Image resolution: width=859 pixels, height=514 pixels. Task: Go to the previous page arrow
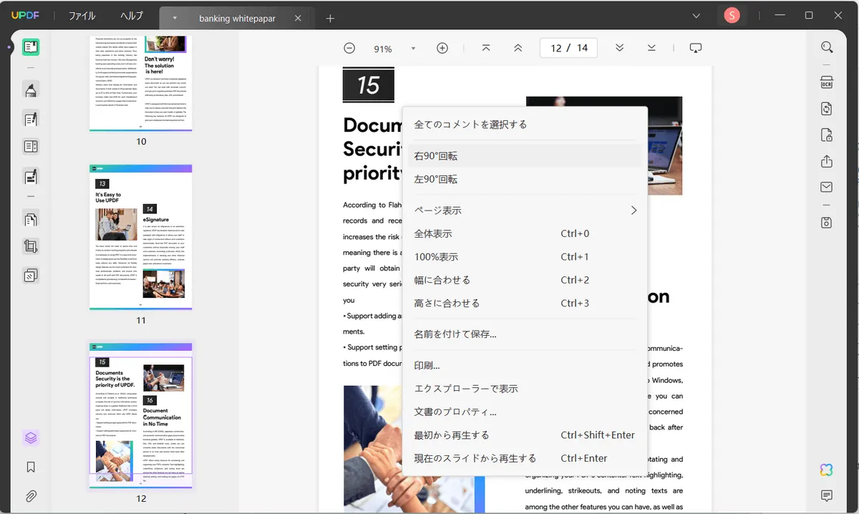tap(518, 48)
